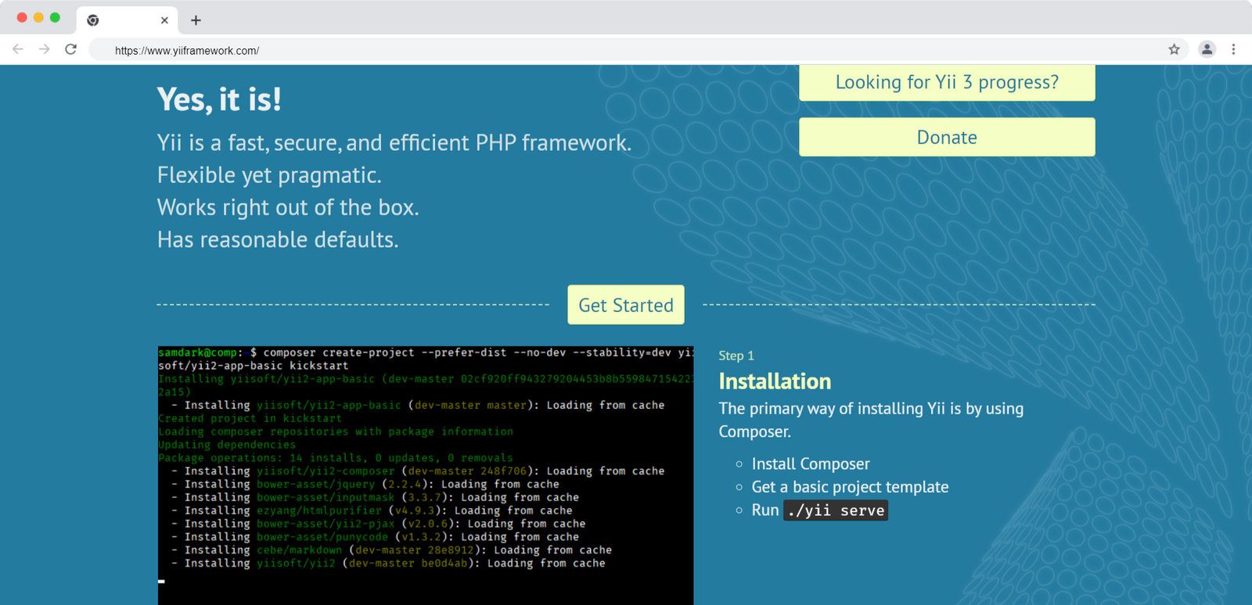Open the user profile icon
Viewport: 1252px width, 605px height.
click(1207, 49)
